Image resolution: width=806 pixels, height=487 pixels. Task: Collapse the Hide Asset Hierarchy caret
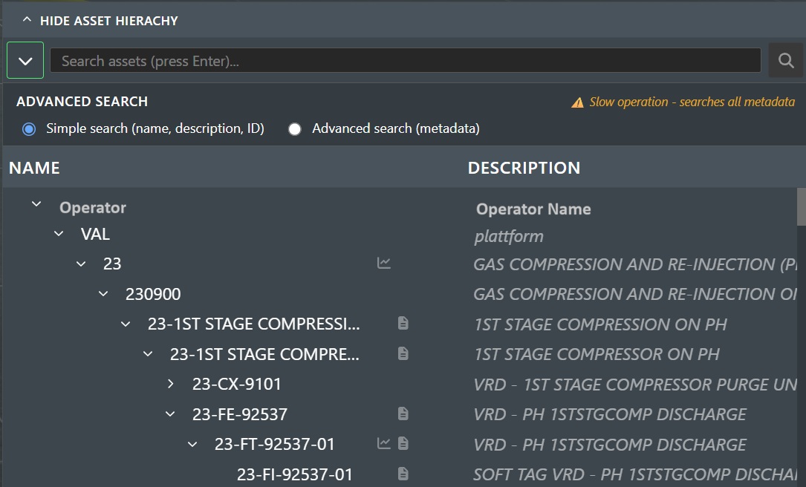coord(27,20)
